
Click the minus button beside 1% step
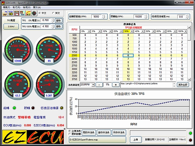99,85
